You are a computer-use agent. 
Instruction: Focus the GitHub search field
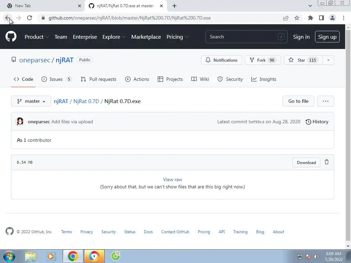246,37
